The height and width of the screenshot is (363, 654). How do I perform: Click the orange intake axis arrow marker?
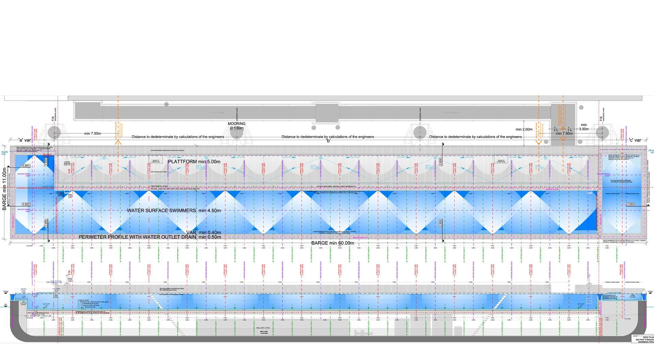pyautogui.click(x=539, y=142)
